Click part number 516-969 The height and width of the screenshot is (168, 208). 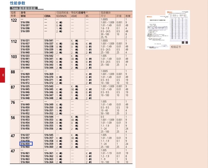(x=25, y=74)
